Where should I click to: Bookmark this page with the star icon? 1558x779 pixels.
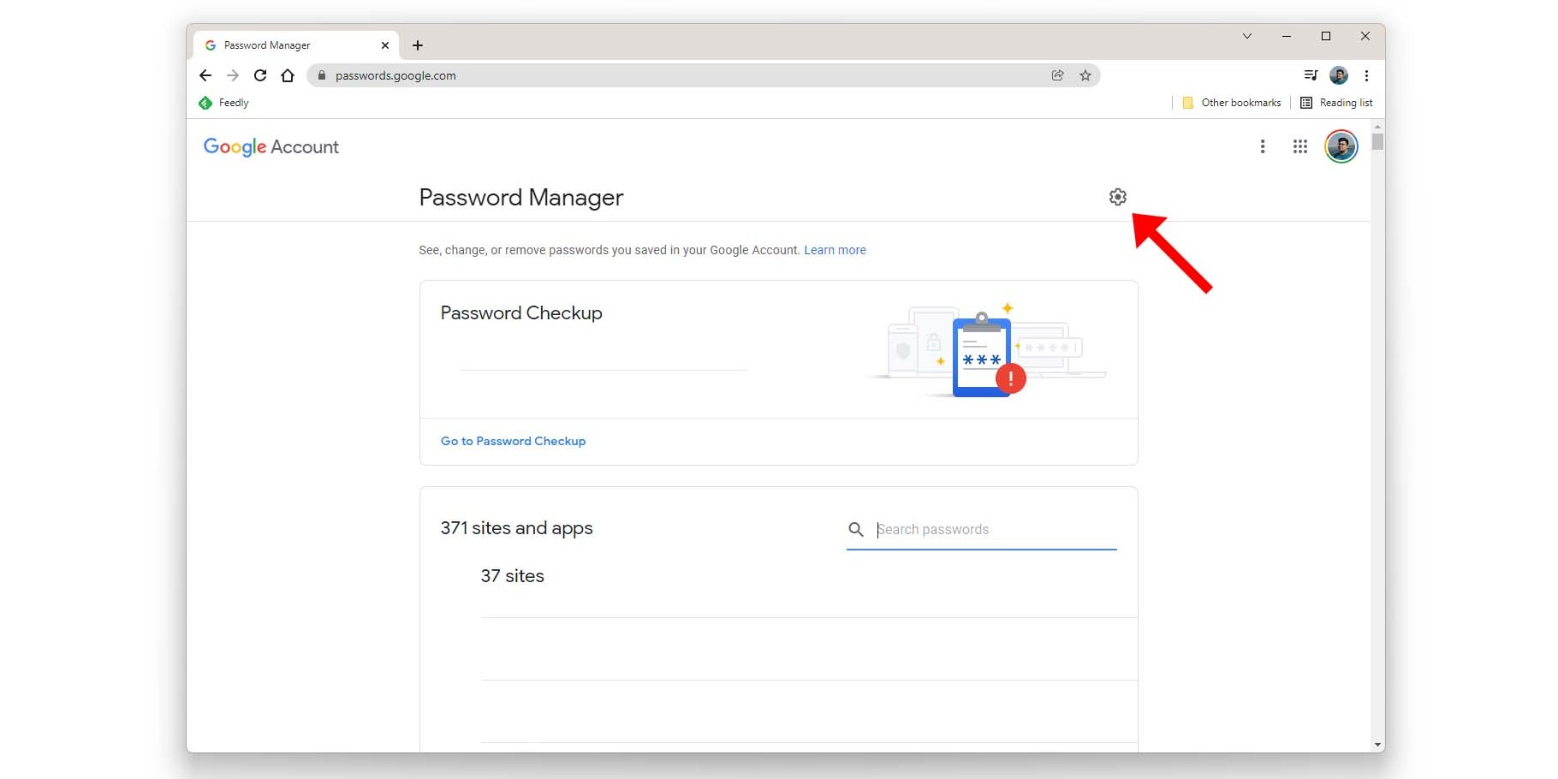(1085, 75)
